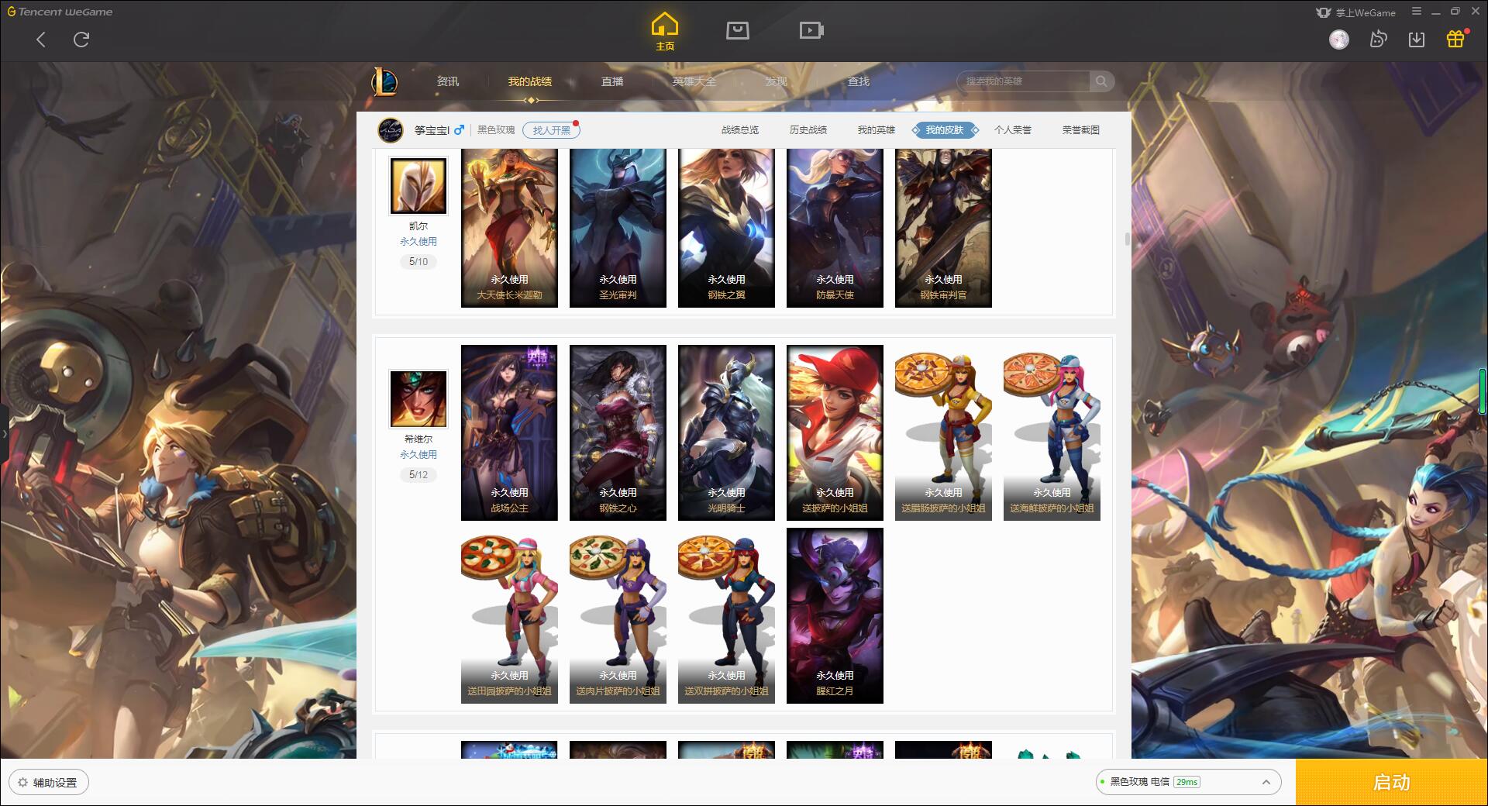The width and height of the screenshot is (1488, 806).
Task: Open the 送披萨的小姐姐 skin card
Action: 835,432
